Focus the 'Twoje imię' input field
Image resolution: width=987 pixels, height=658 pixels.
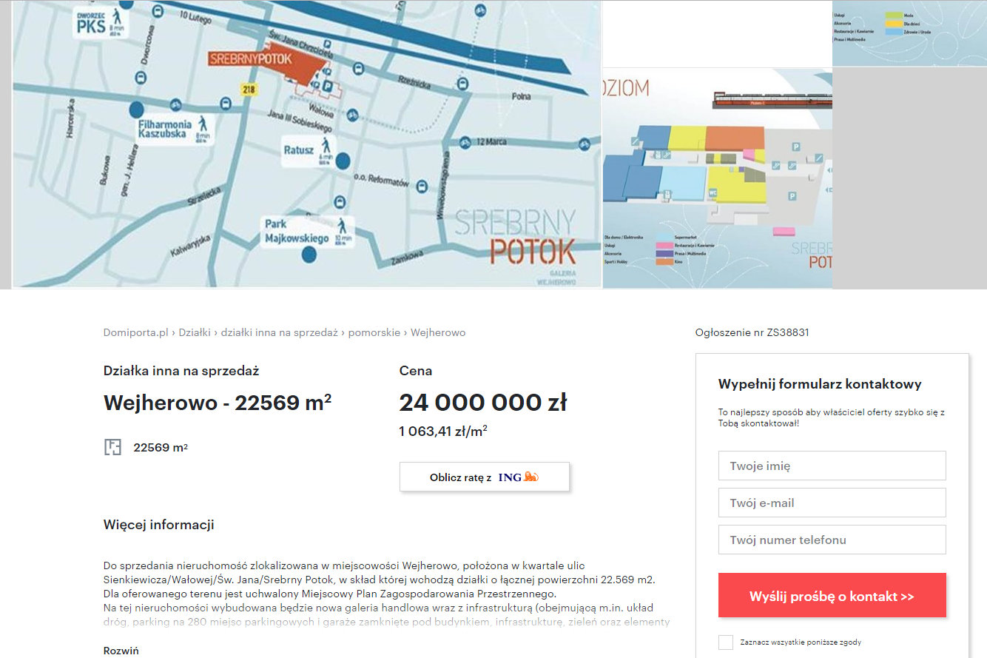pos(832,466)
